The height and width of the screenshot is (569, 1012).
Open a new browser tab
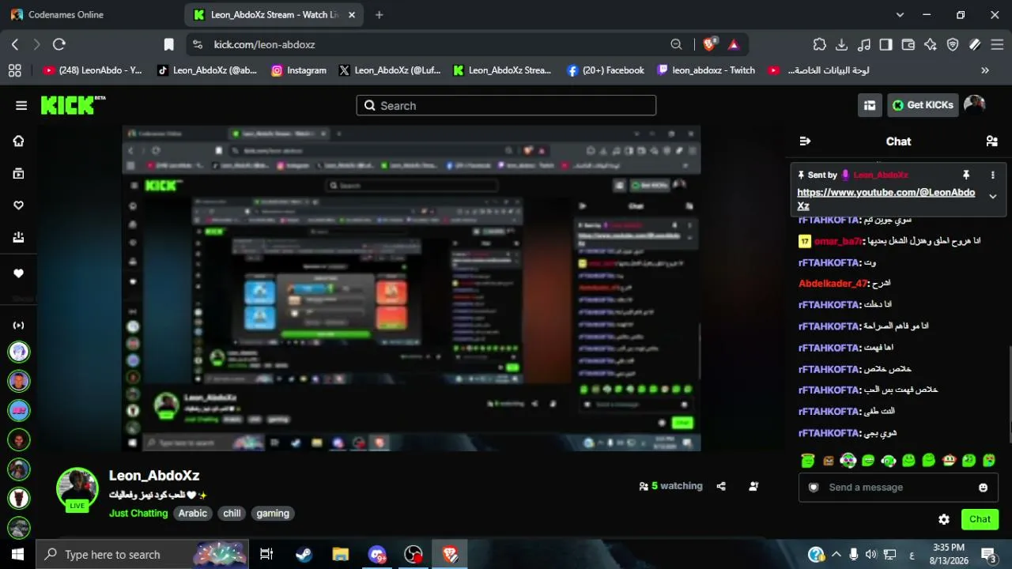click(379, 14)
